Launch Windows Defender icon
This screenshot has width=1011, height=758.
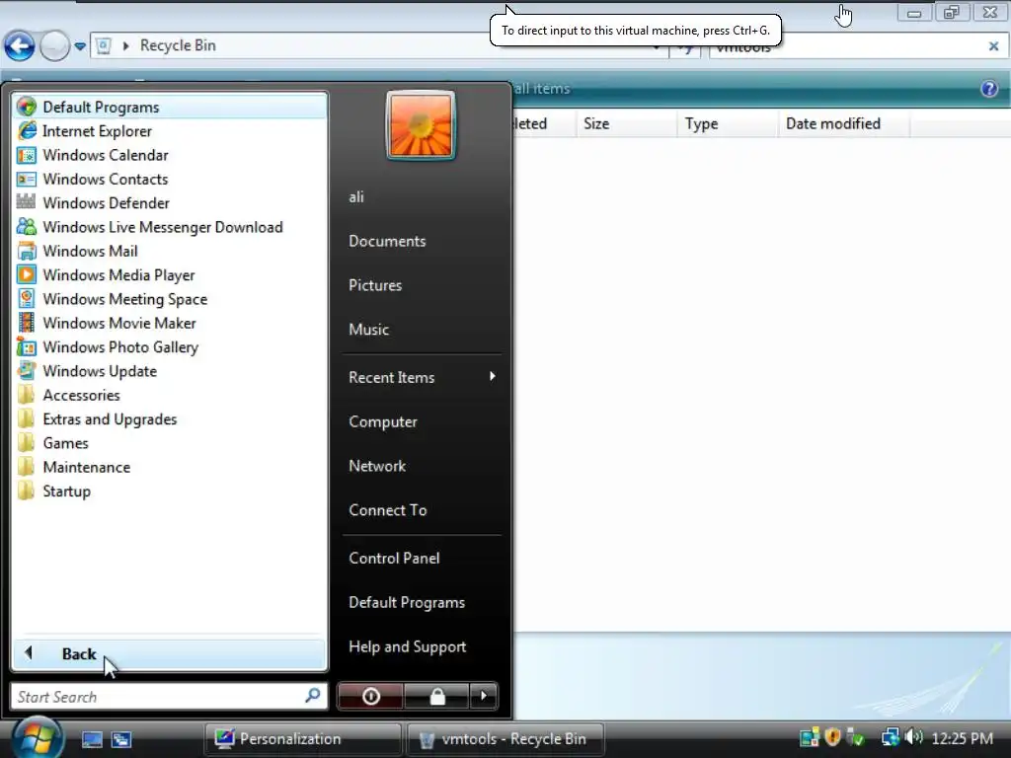pyautogui.click(x=27, y=202)
